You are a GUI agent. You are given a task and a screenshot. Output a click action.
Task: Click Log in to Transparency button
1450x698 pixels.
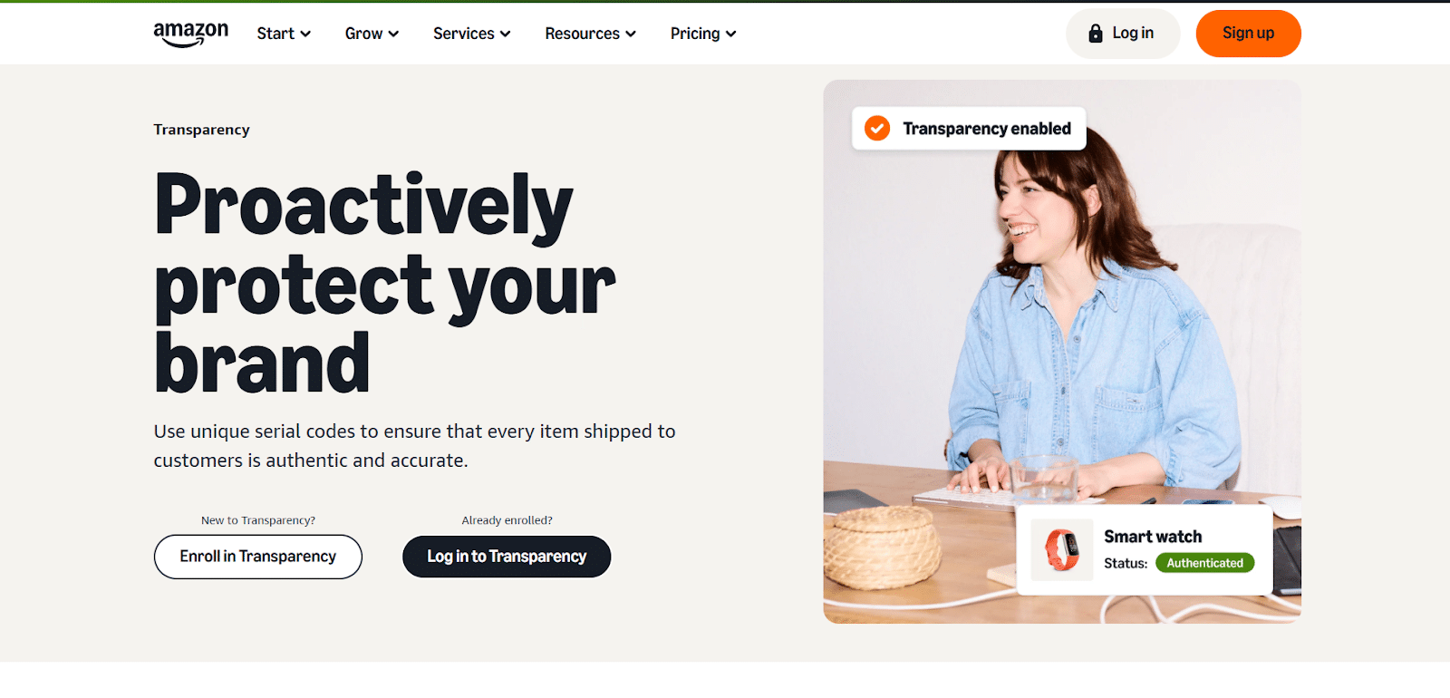[x=507, y=557]
